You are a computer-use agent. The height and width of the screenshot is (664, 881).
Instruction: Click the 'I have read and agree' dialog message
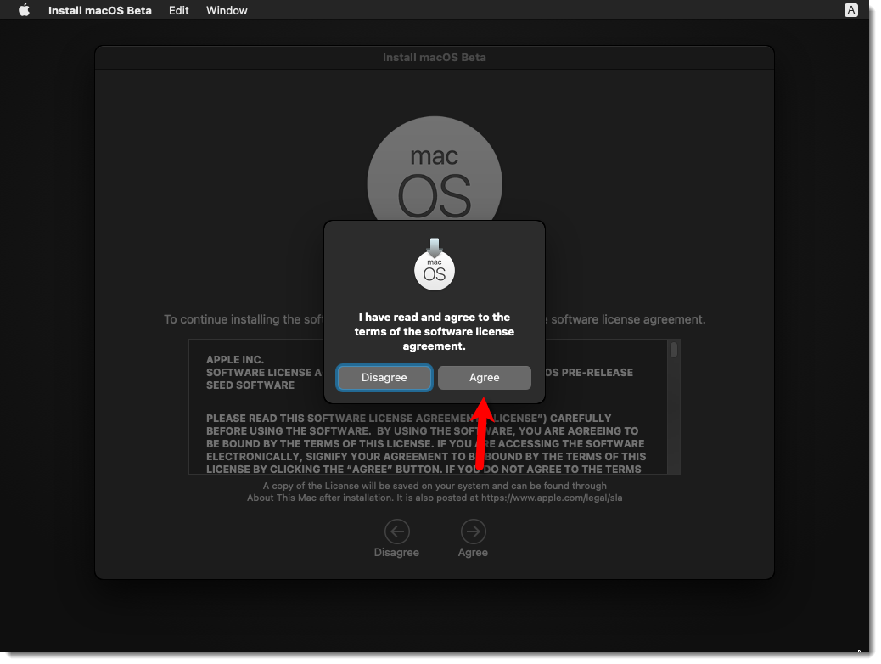click(435, 331)
